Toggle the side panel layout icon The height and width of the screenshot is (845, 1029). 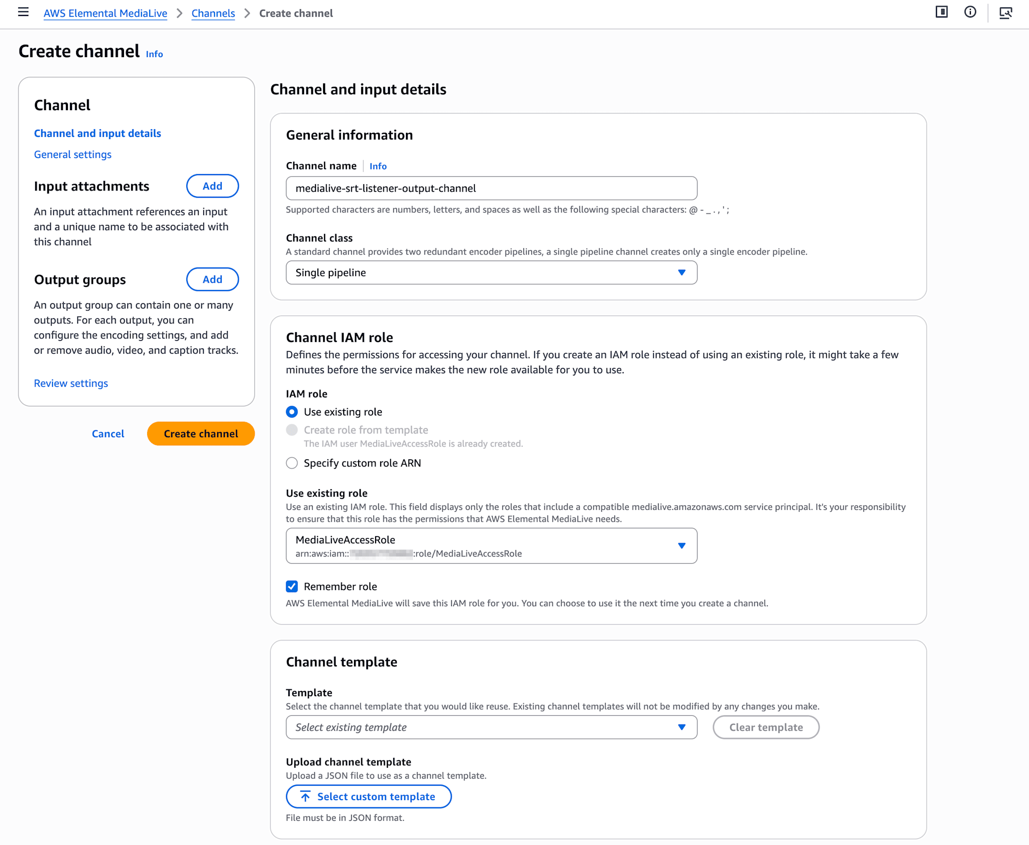point(942,12)
